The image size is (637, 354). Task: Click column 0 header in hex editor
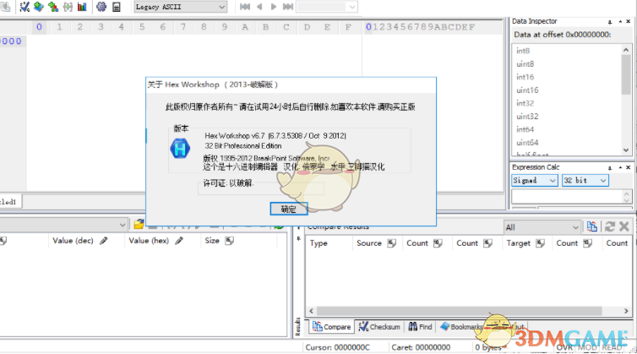click(39, 27)
